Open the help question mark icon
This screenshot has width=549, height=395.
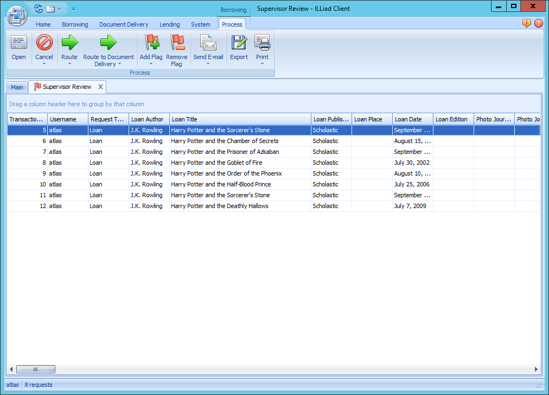(538, 23)
